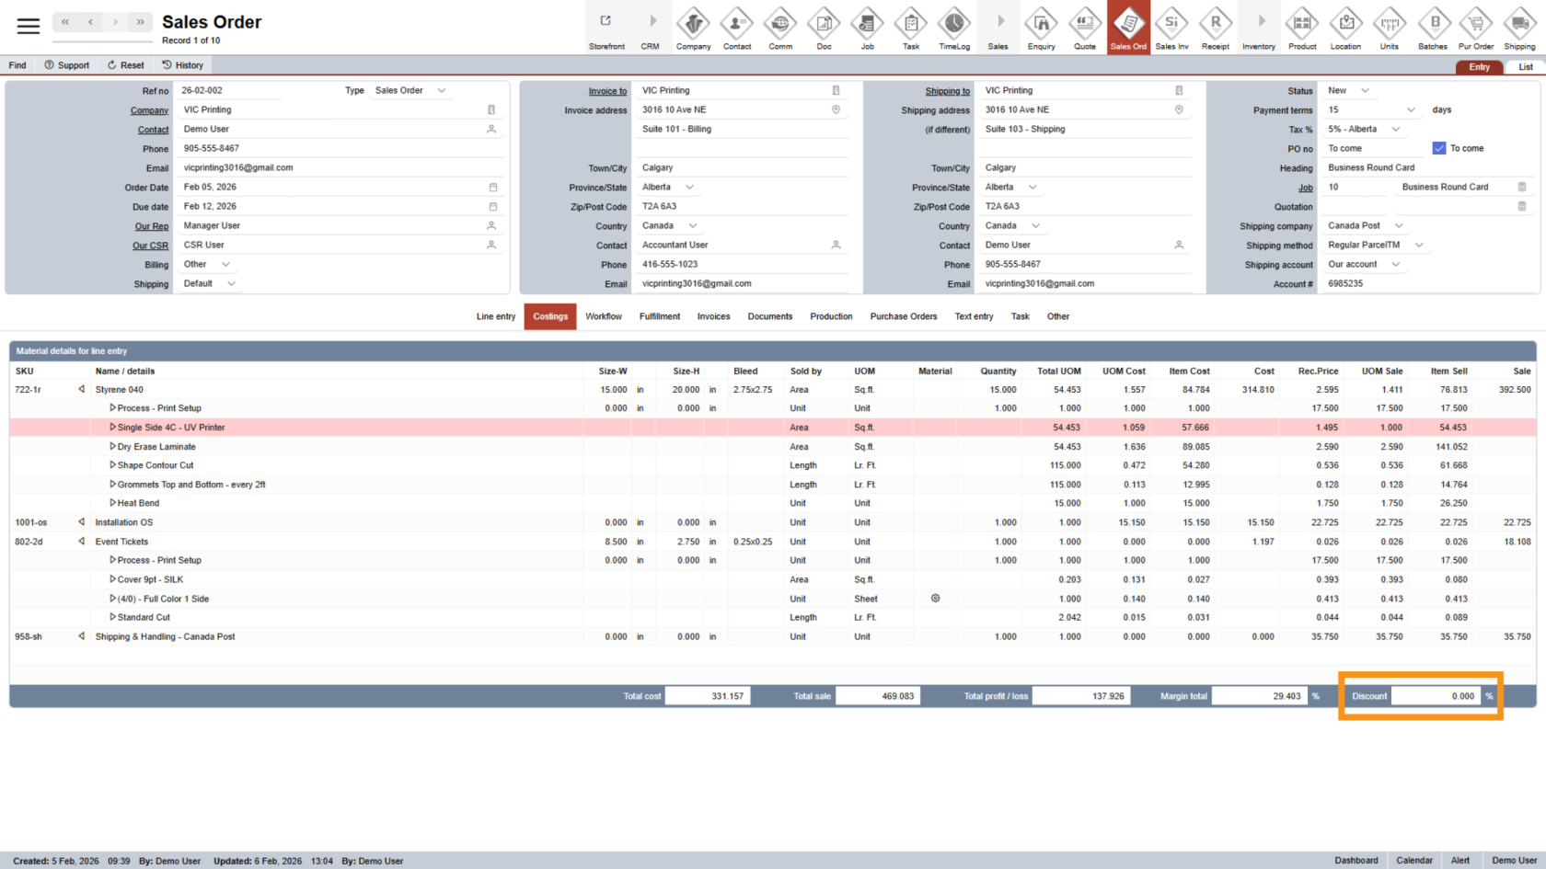Click the History button

(x=182, y=65)
